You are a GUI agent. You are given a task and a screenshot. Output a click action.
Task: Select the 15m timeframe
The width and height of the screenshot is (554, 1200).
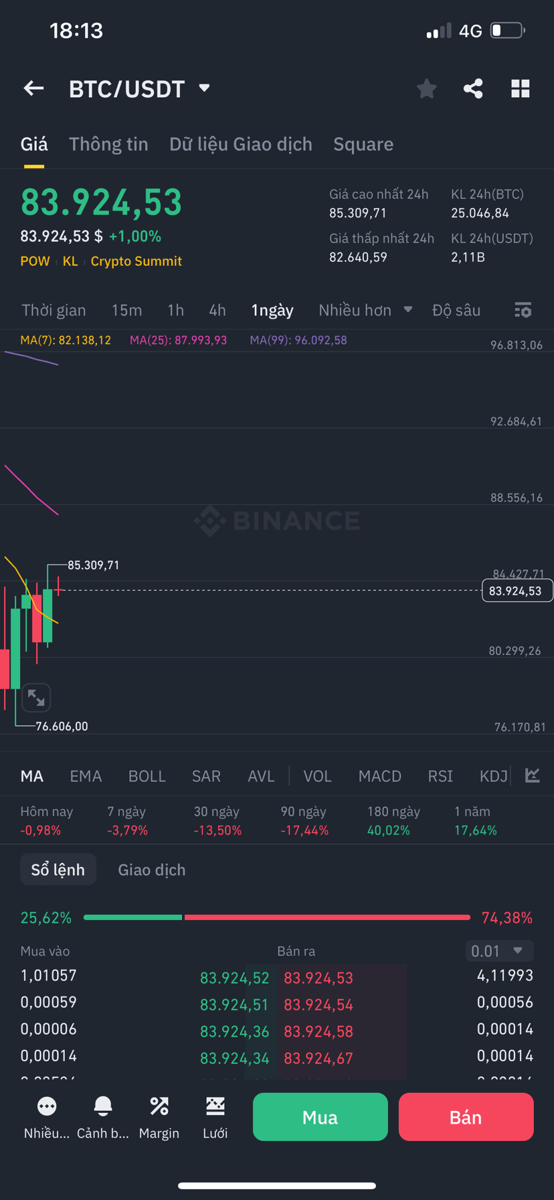pyautogui.click(x=126, y=310)
